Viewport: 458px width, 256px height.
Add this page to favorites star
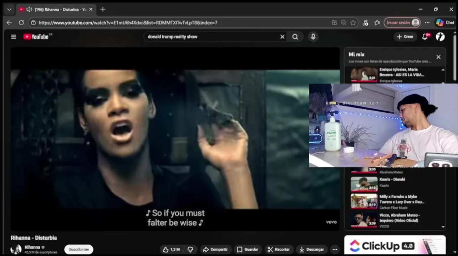pos(353,22)
